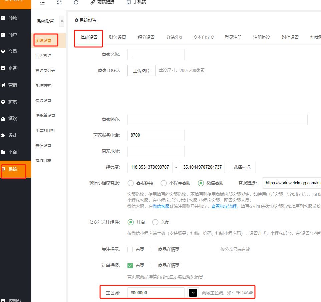
Task: Click the 商家简介 input field
Action: click(x=217, y=119)
